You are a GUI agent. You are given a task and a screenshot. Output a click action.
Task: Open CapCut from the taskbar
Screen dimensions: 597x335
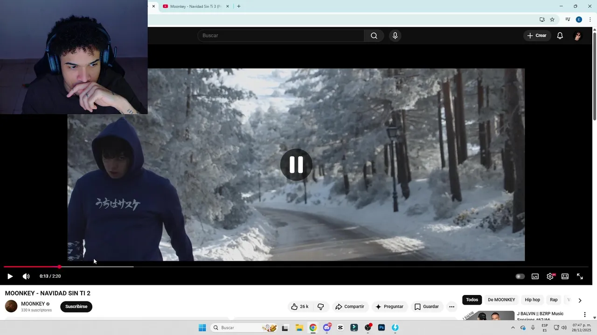[x=340, y=328]
